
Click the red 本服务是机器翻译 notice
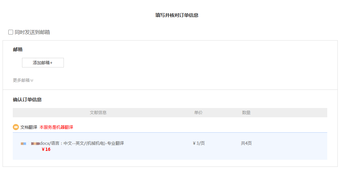coord(57,127)
